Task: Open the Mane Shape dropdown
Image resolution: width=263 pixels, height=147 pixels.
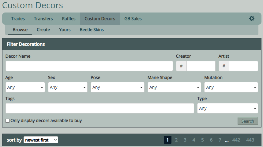Action: [174, 87]
